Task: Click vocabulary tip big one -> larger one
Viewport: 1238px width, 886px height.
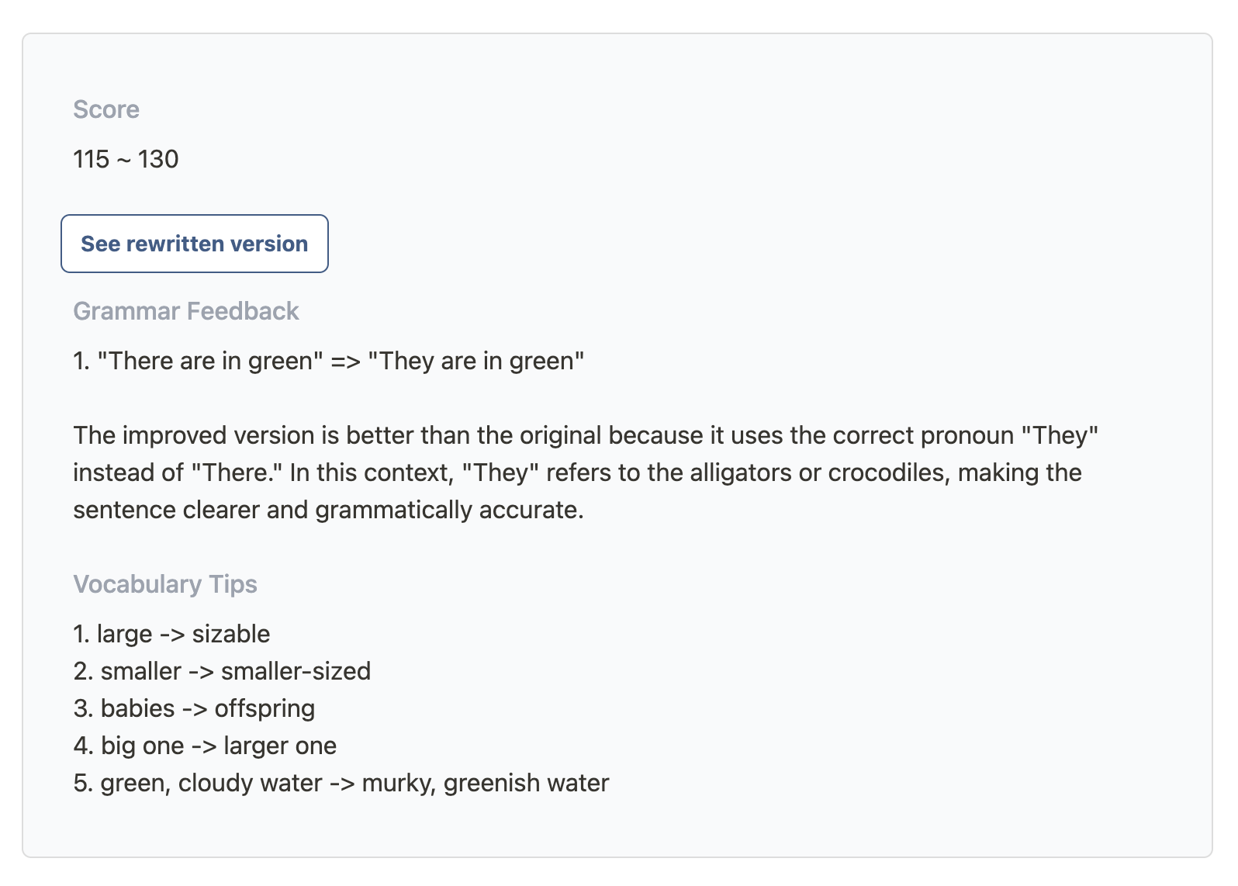Action: click(x=205, y=746)
